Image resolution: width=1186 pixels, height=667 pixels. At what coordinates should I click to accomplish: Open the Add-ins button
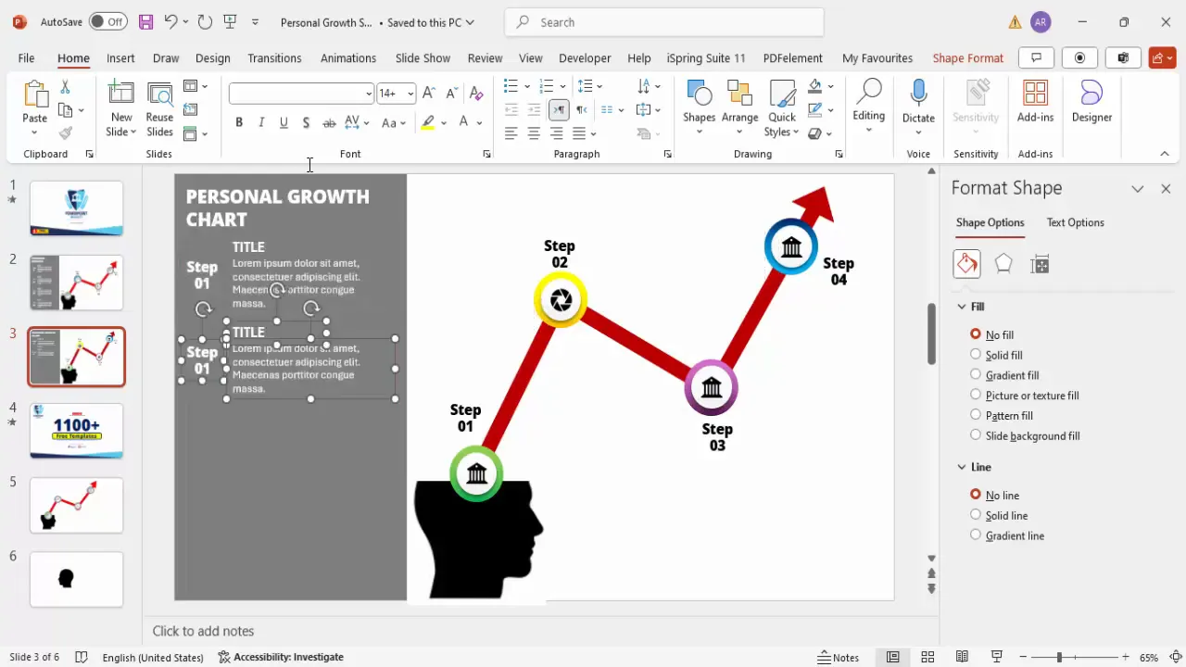pos(1035,102)
